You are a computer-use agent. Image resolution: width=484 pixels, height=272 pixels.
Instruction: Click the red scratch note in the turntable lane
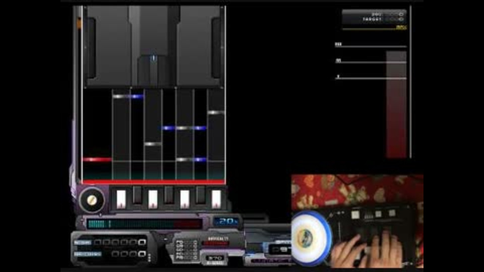tap(97, 160)
